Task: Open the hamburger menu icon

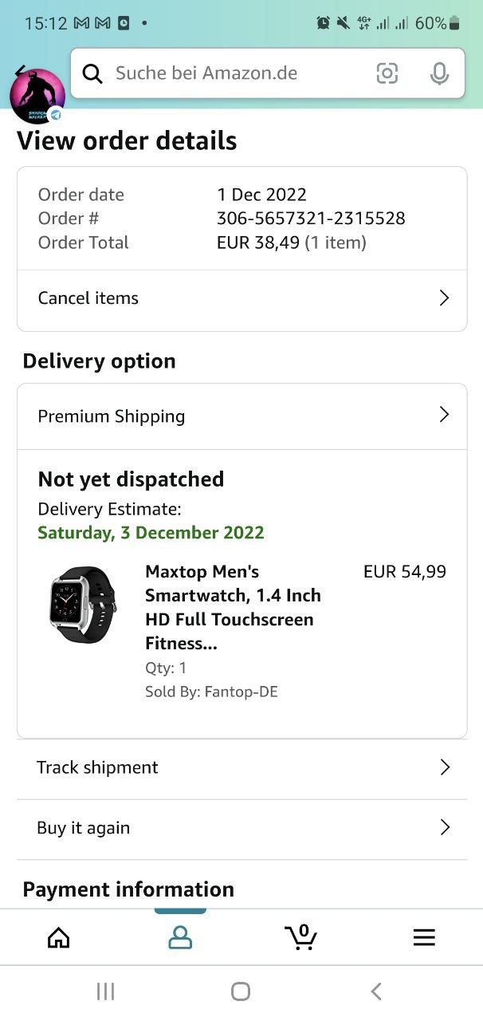Action: 424,937
